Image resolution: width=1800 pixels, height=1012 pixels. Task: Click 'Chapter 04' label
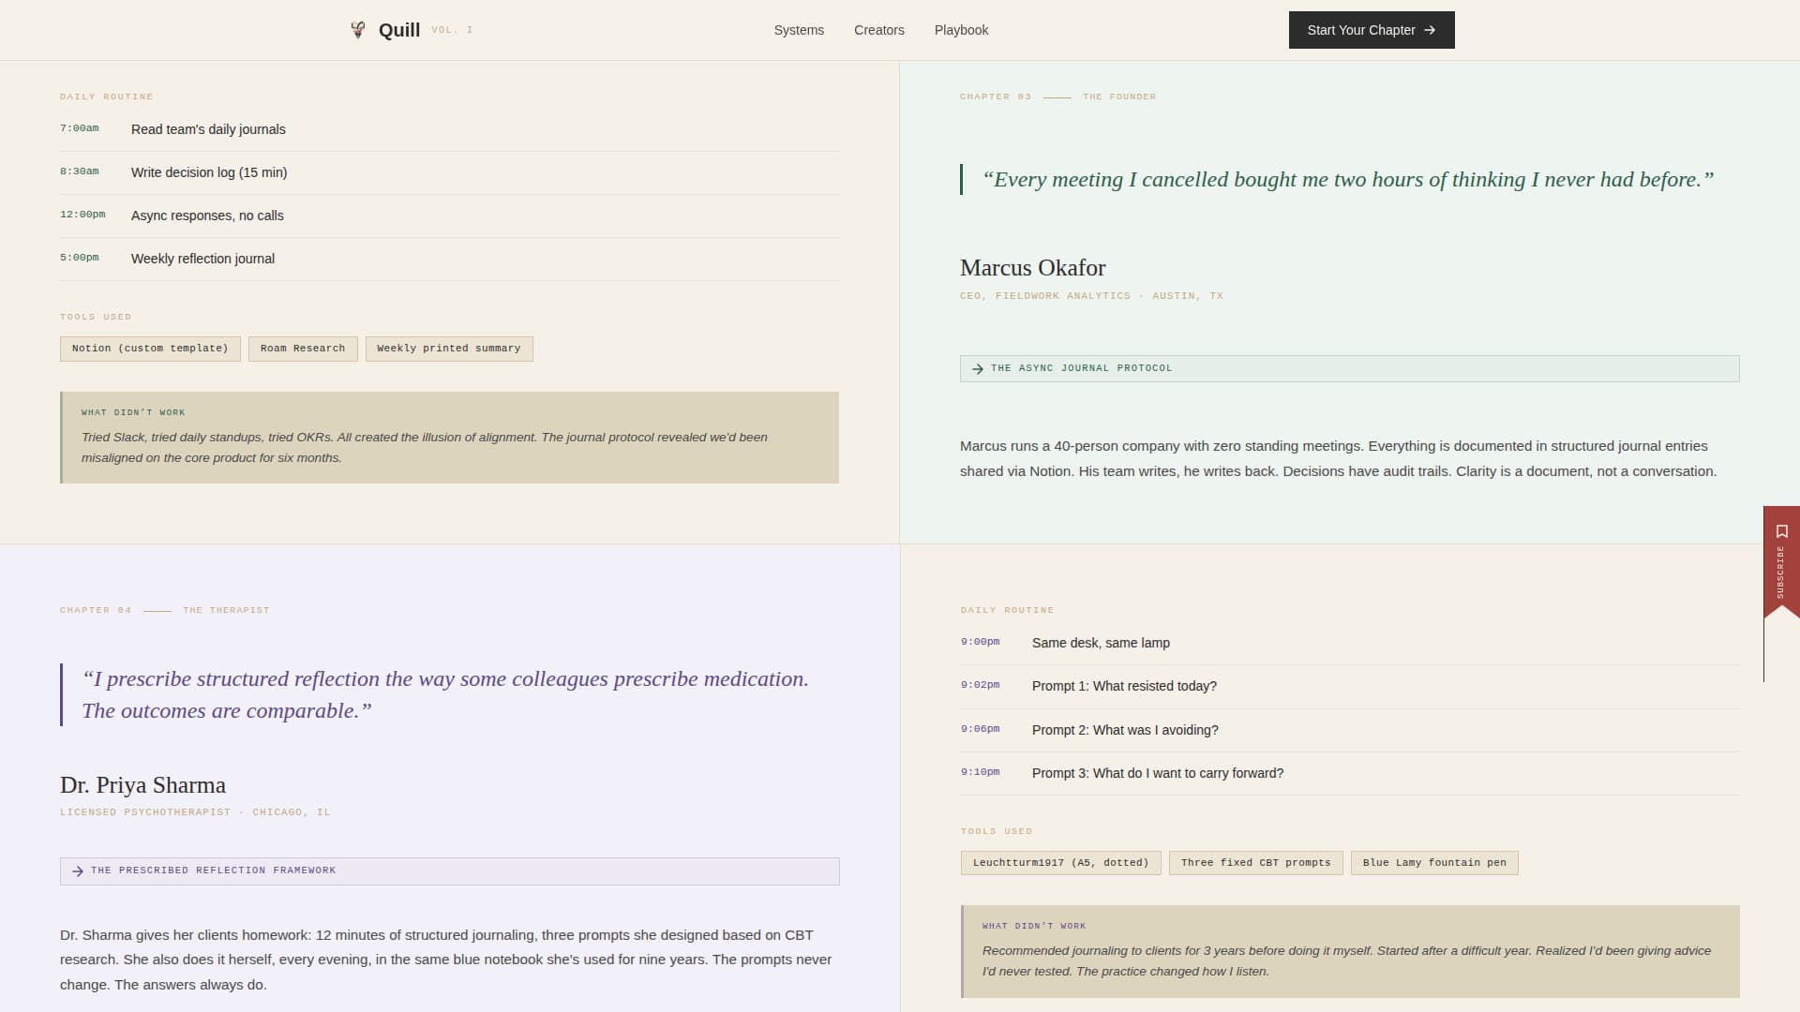pyautogui.click(x=96, y=610)
